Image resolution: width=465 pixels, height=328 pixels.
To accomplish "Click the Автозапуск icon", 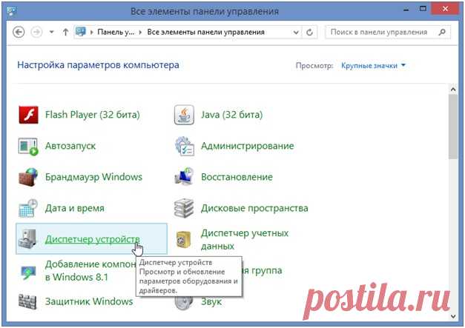I will coord(28,147).
